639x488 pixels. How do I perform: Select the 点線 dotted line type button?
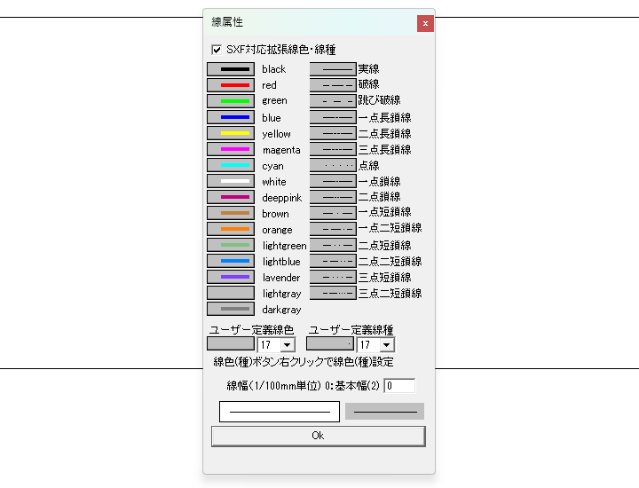333,165
